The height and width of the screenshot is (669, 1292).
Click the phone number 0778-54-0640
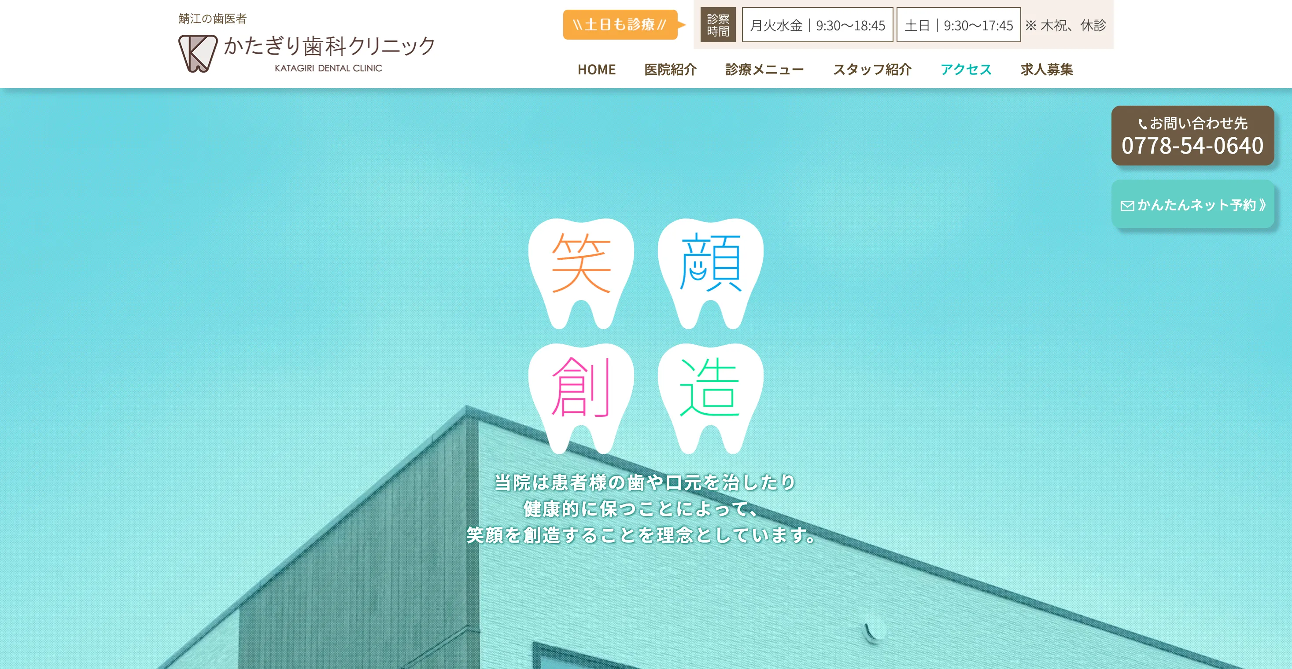(x=1192, y=146)
